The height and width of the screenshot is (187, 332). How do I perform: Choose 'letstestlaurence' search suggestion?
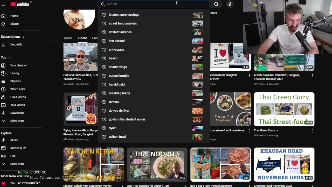[x=154, y=32]
